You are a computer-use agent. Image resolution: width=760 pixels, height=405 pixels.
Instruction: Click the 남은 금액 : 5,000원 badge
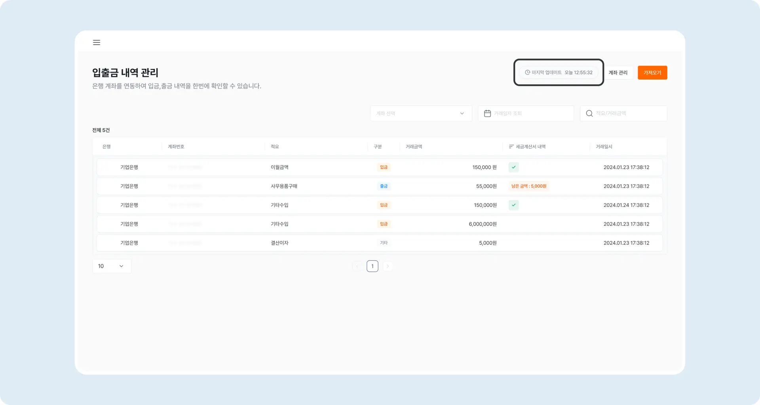click(x=528, y=186)
